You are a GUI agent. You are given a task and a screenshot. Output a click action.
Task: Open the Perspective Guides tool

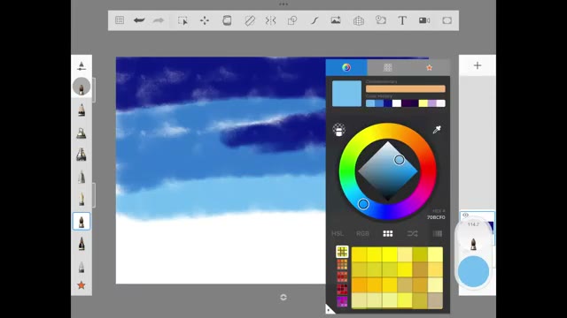click(x=358, y=20)
